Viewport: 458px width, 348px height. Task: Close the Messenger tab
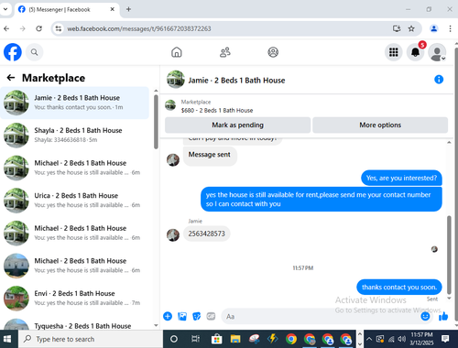point(112,9)
